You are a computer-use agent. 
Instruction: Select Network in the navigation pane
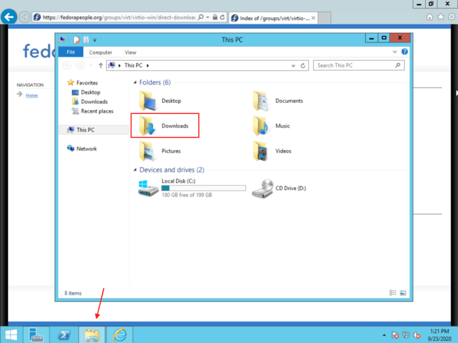tap(86, 149)
